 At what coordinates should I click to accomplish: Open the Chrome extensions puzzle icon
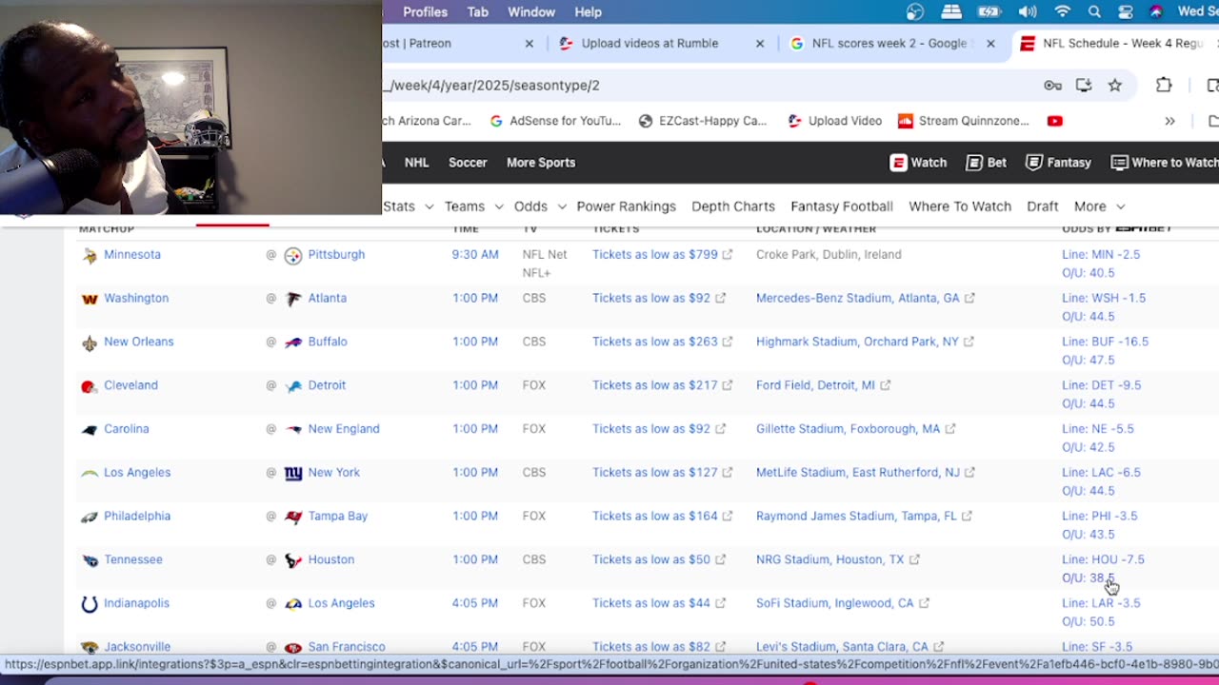coord(1164,86)
